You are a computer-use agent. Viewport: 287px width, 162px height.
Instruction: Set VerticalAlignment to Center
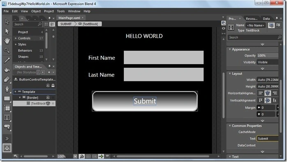pyautogui.click(x=268, y=100)
